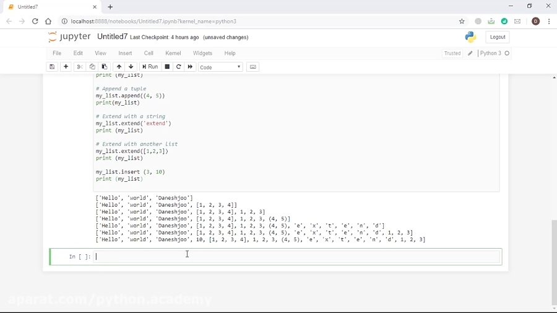Click last output line containing 10
Screen dimensions: 557x313
[x=261, y=239]
